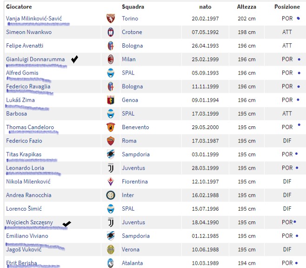Open Federico Fazio player page

24,141
